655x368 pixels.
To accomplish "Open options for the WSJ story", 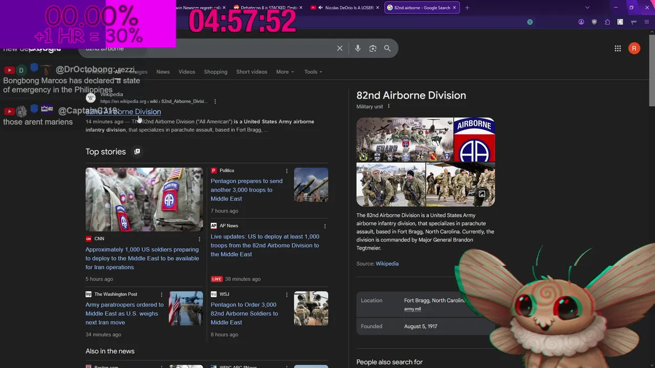I will (287, 294).
